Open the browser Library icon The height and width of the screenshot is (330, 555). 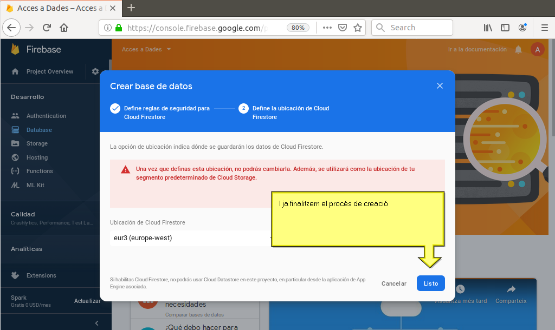(x=488, y=28)
